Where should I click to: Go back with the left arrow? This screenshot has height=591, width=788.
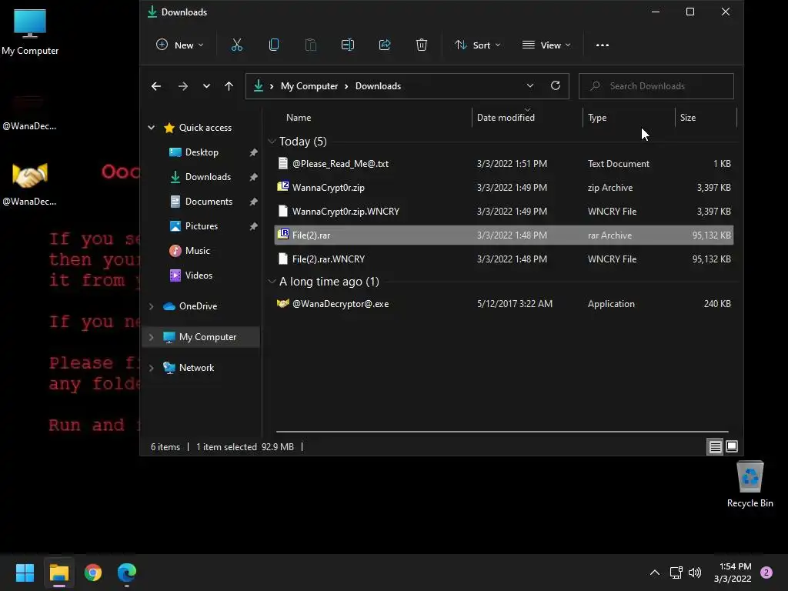coord(156,86)
